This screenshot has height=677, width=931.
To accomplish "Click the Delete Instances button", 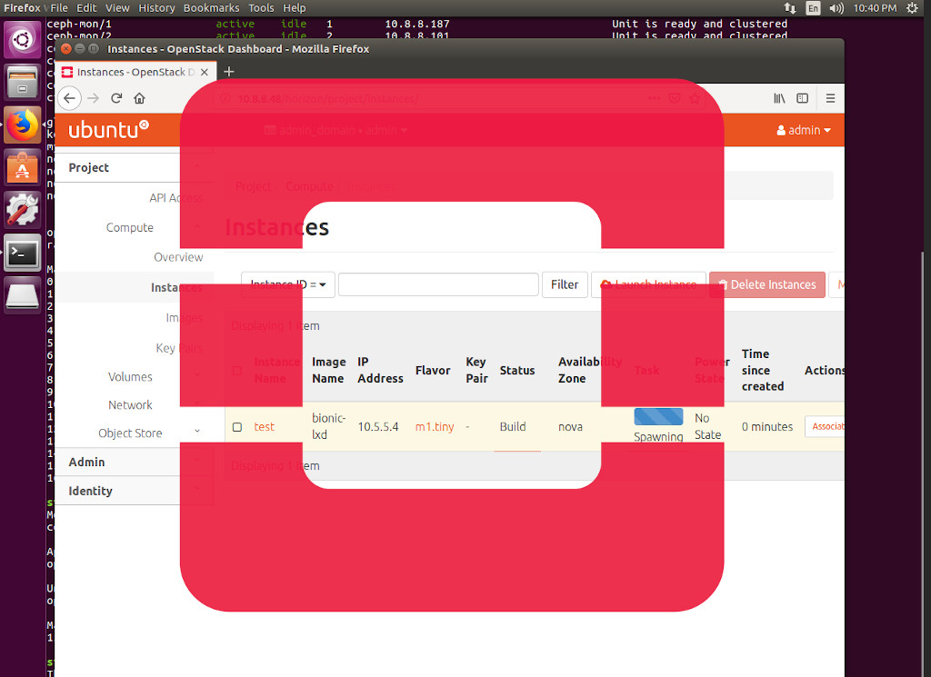I will (x=767, y=284).
